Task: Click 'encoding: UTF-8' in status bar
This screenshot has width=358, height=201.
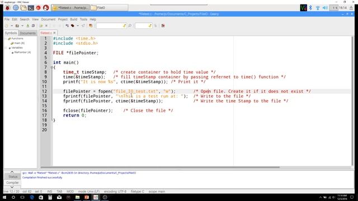Action: pyautogui.click(x=115, y=192)
